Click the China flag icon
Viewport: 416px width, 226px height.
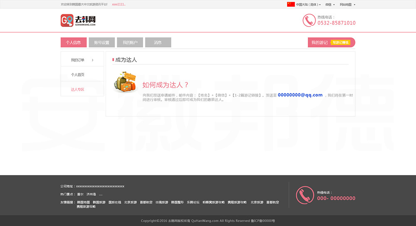[291, 5]
